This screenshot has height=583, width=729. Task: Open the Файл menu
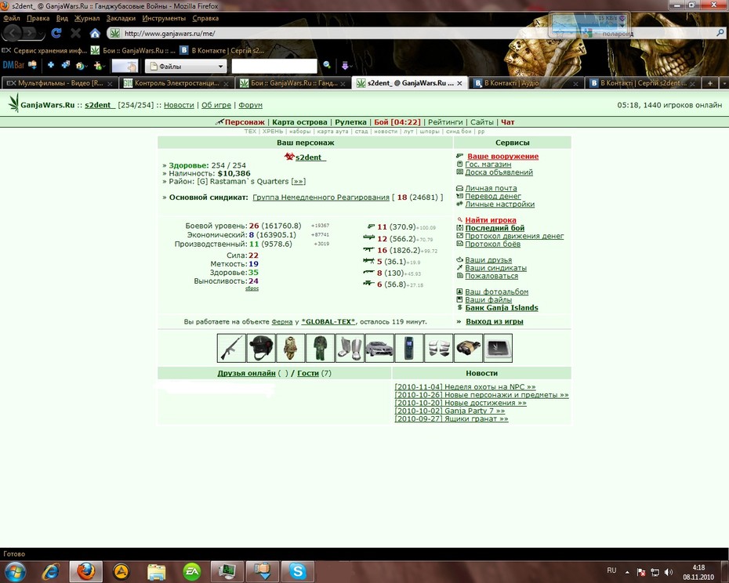tap(12, 18)
